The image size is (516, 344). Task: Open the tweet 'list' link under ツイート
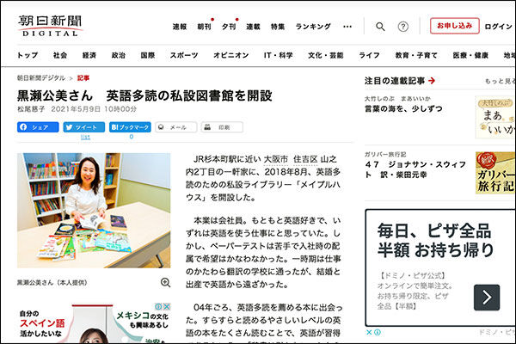click(x=85, y=137)
